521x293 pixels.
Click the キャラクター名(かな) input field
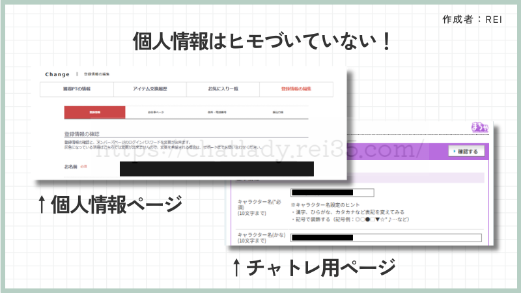click(x=386, y=238)
